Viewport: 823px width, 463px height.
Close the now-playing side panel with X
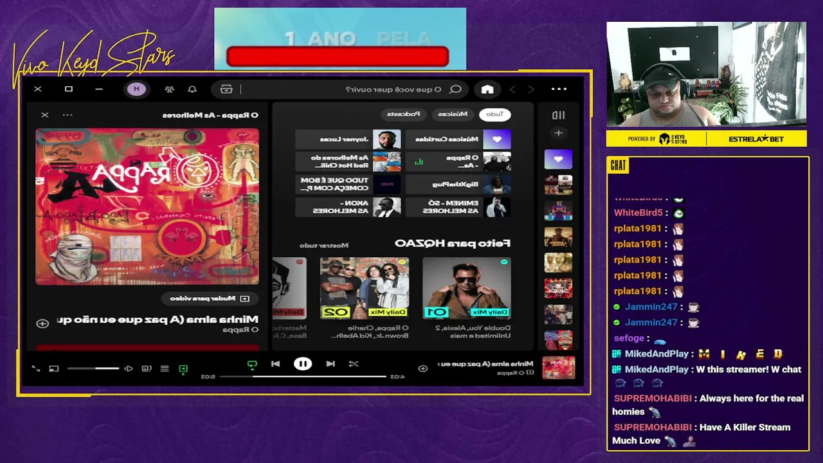tap(44, 115)
